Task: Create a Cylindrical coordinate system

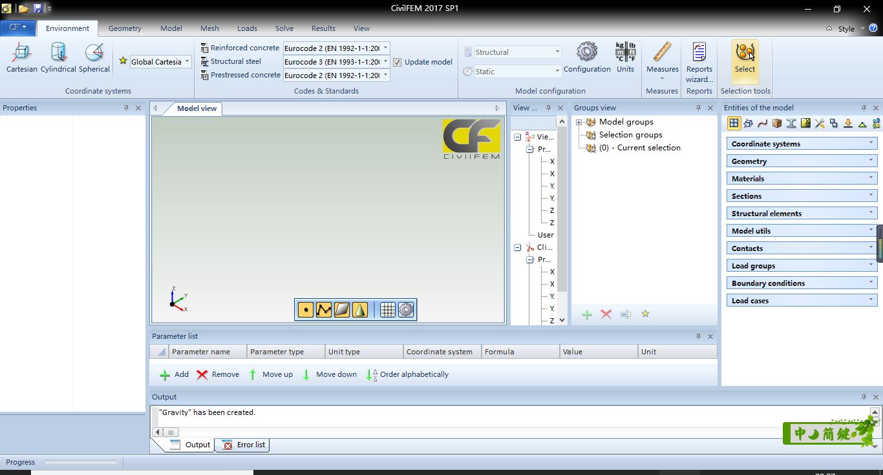Action: pos(58,57)
